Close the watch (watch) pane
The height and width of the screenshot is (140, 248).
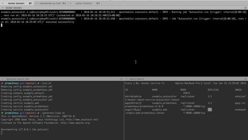coord(127,79)
